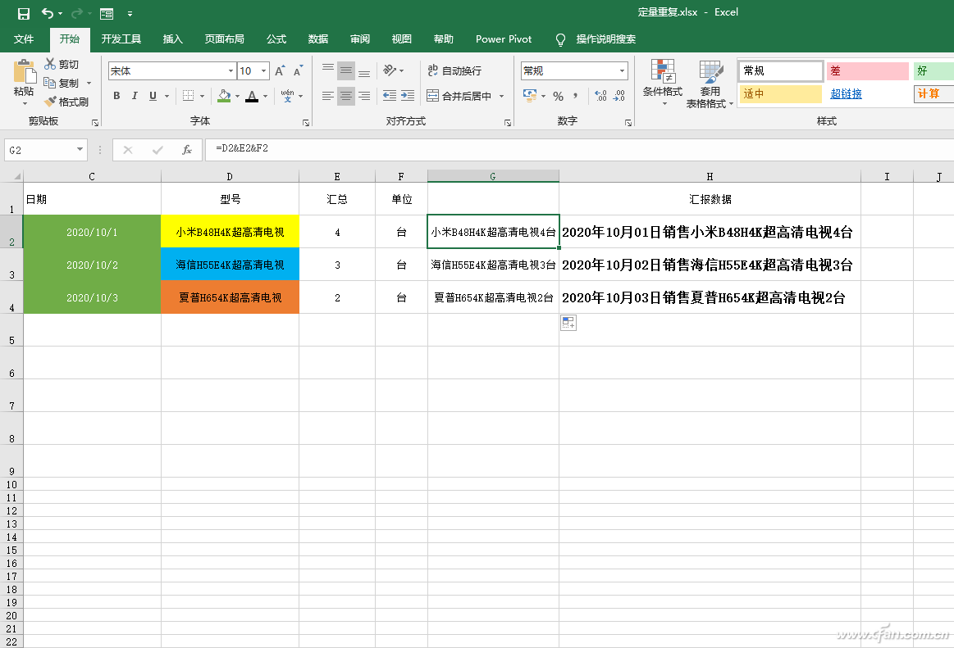Open 条件格式 conditional formatting menu
954x648 pixels.
tap(663, 82)
